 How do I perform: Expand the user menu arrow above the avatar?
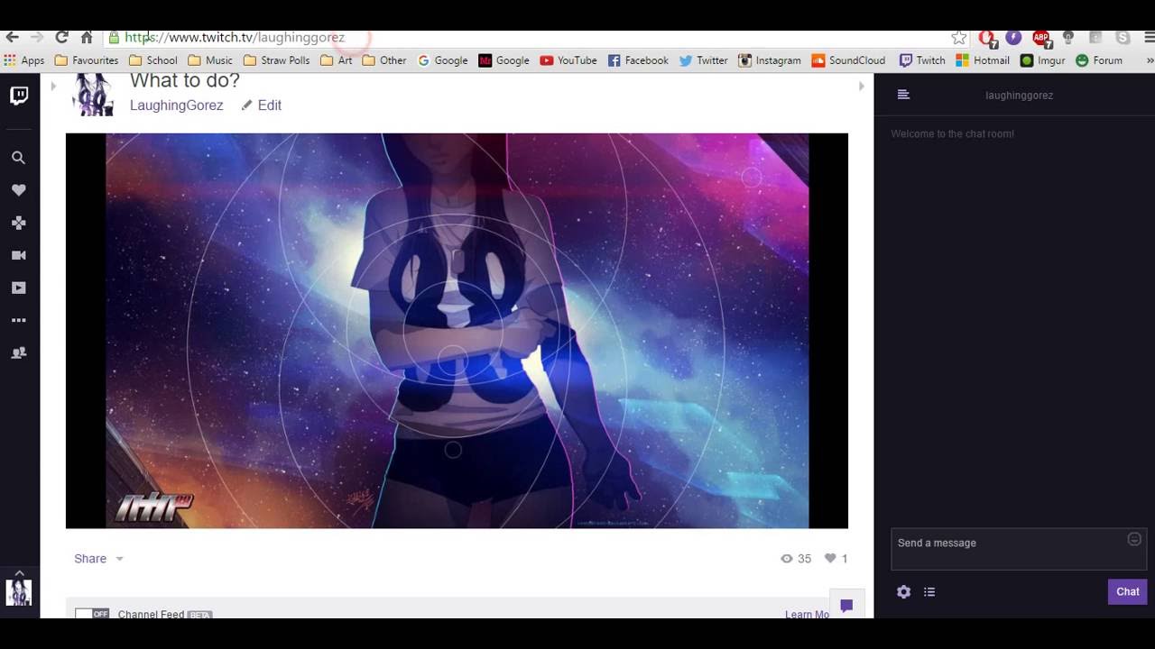pyautogui.click(x=19, y=573)
